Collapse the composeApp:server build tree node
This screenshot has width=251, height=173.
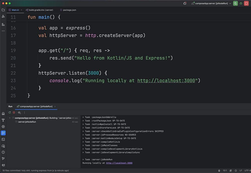10,118
